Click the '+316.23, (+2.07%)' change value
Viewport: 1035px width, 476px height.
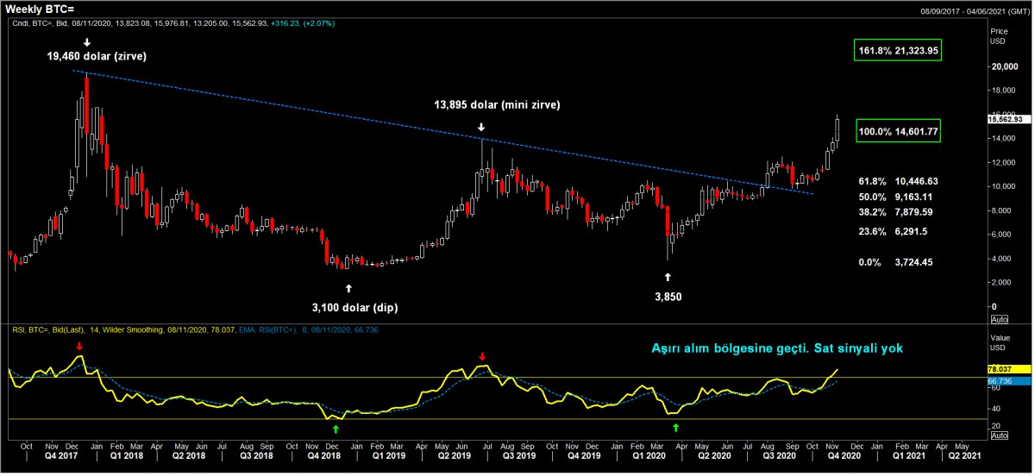click(x=302, y=22)
